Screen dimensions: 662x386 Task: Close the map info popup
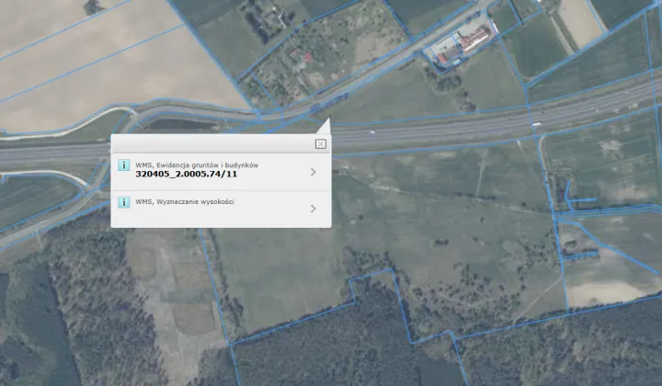pos(321,144)
